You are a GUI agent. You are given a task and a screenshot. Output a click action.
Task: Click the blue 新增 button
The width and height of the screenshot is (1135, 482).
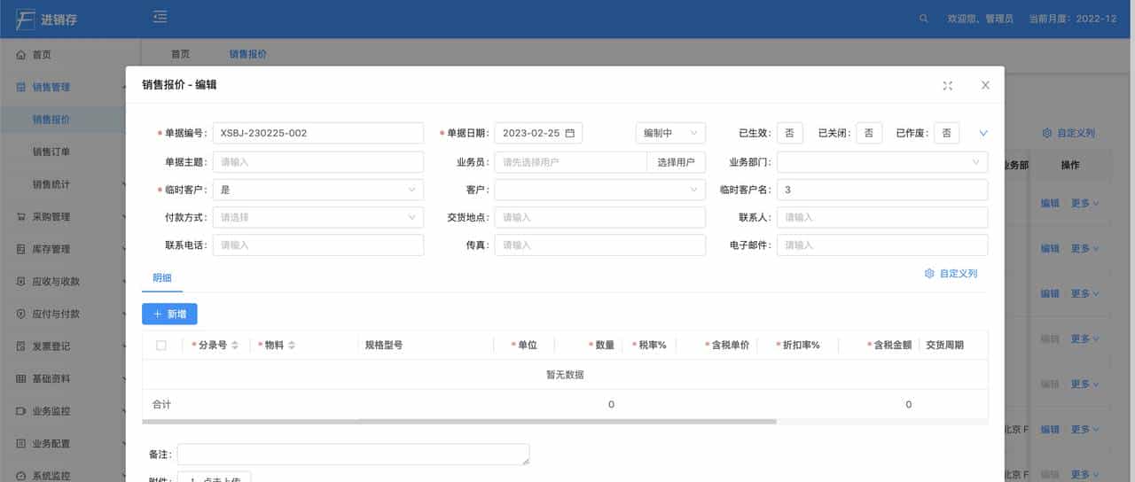pos(169,314)
